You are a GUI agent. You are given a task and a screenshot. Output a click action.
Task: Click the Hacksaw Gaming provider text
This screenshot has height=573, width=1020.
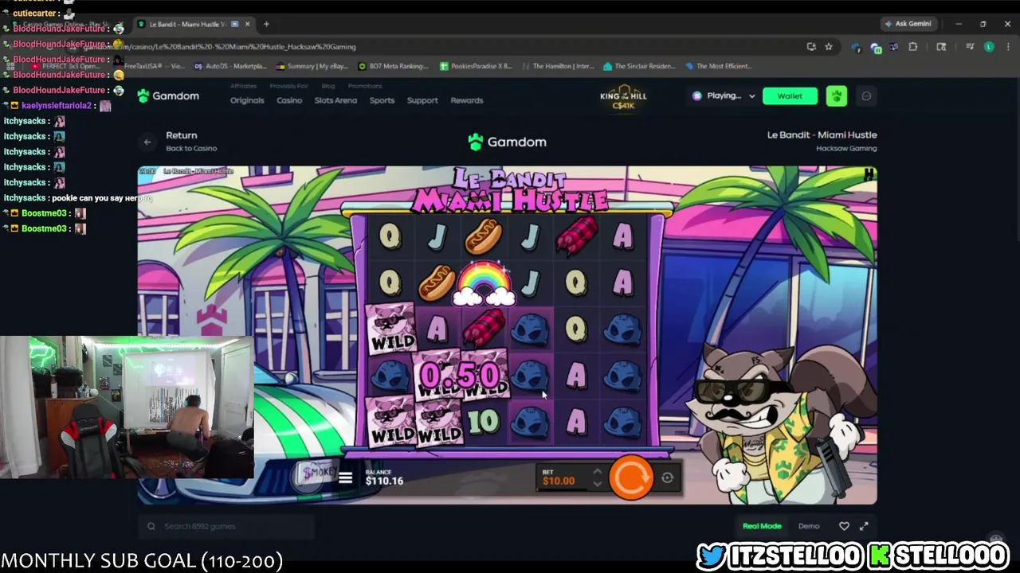[x=846, y=148]
